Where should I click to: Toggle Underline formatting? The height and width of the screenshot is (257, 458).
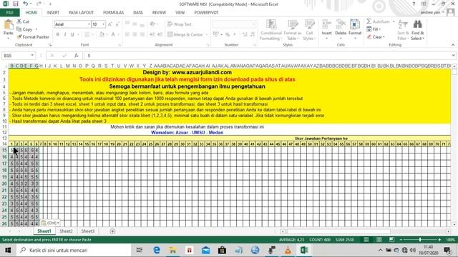(x=72, y=34)
